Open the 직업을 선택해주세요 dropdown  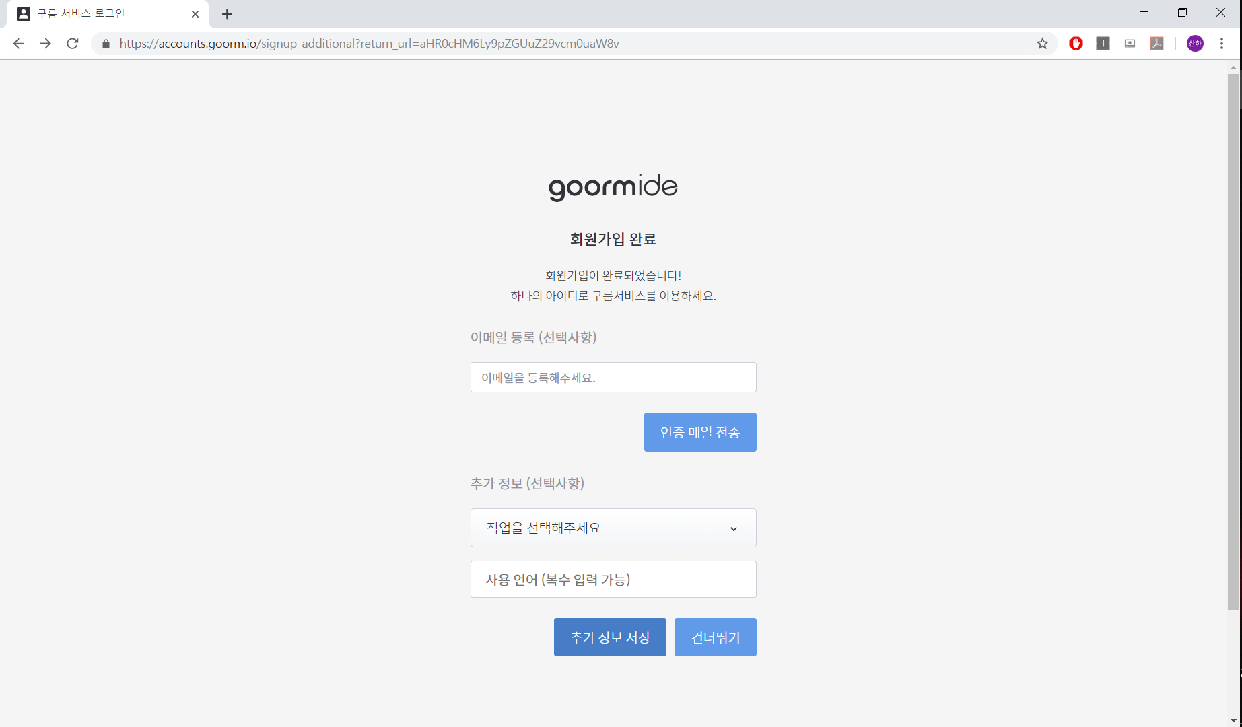coord(613,528)
